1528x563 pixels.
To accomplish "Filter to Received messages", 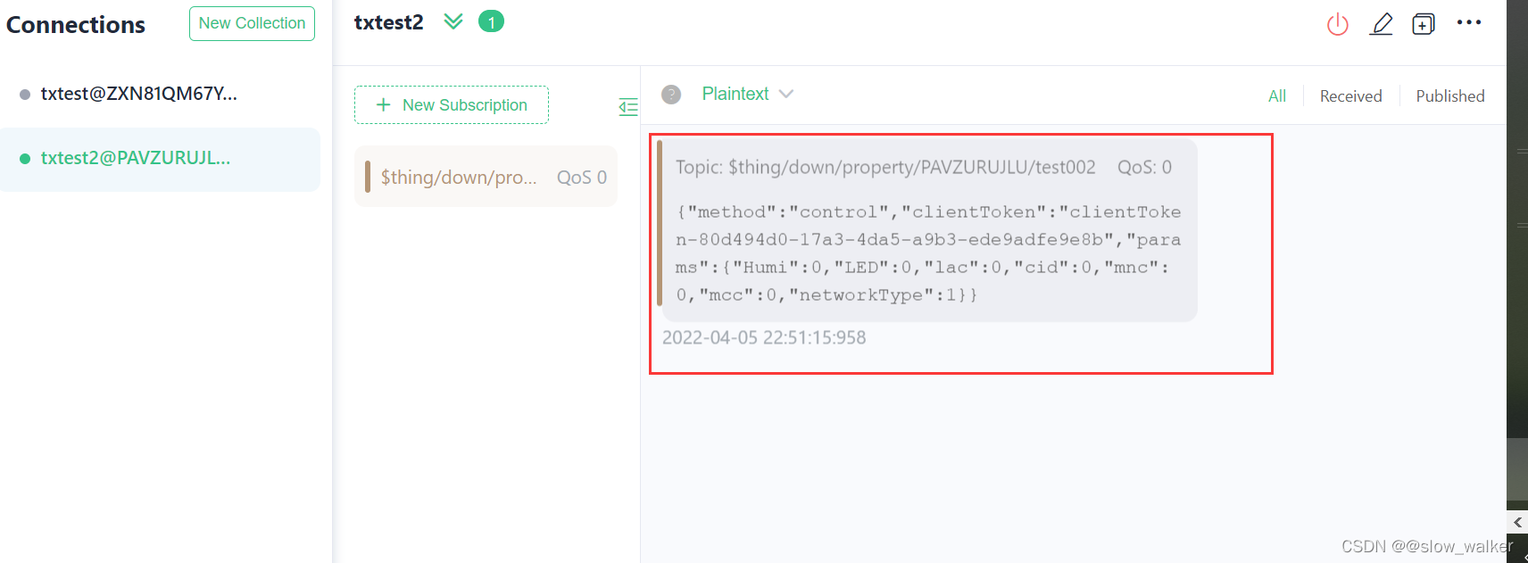I will pos(1350,96).
